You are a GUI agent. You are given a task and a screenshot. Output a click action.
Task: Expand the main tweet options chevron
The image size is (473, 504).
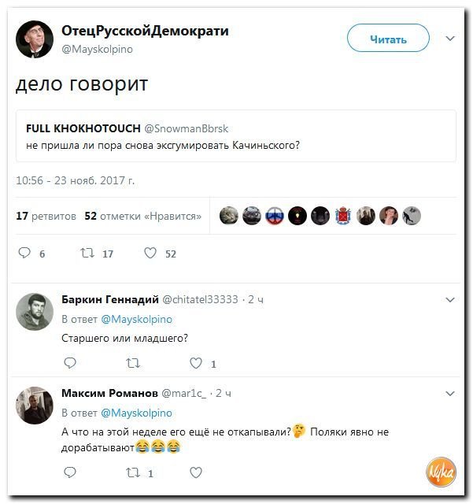tap(450, 39)
